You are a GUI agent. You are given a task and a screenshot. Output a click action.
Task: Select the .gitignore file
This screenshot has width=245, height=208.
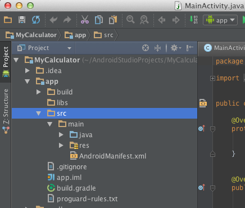coord(105,167)
